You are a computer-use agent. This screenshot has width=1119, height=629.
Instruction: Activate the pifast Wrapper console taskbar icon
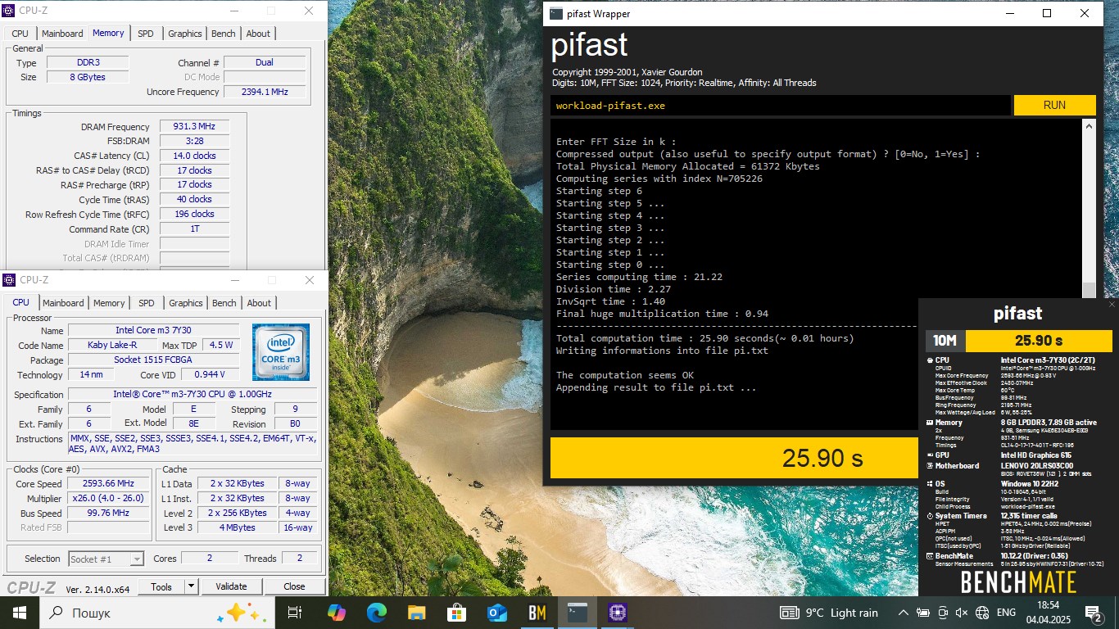coord(578,613)
